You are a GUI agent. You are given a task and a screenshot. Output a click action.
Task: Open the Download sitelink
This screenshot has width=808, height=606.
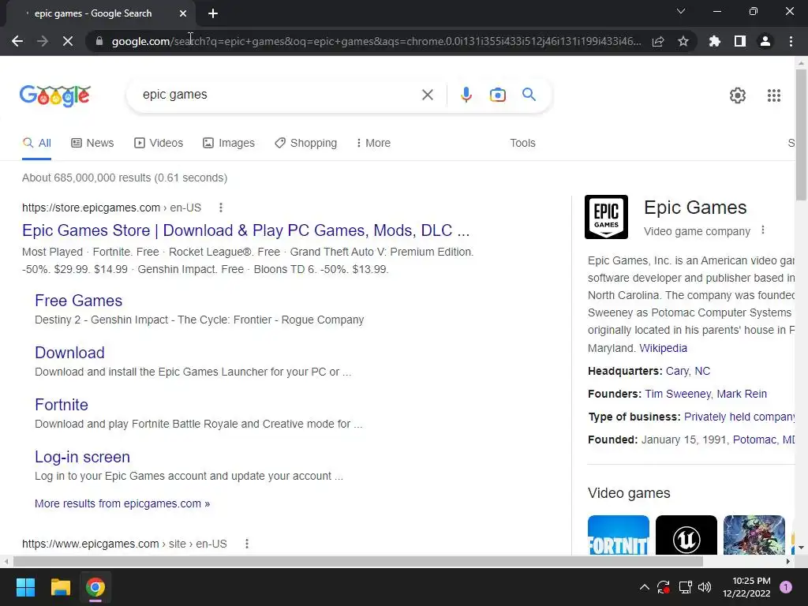tap(69, 353)
